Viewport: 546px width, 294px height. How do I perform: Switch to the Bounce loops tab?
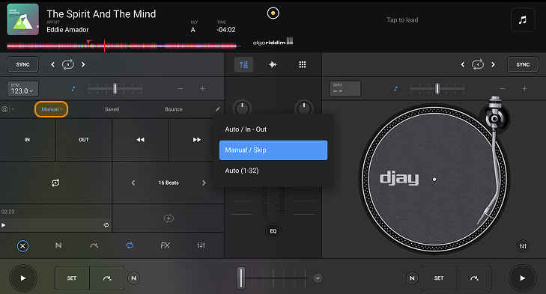coord(174,109)
